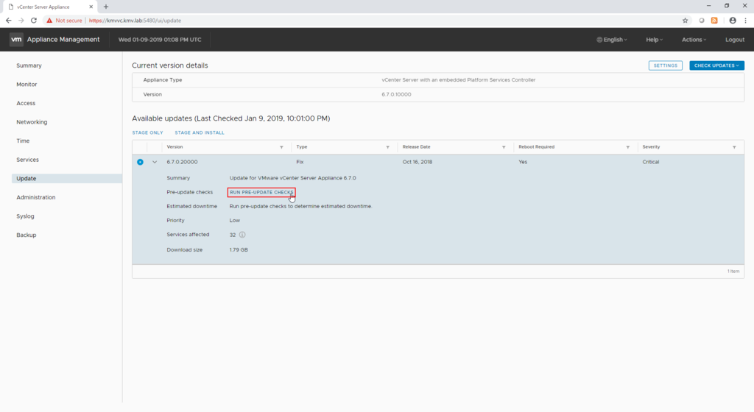The image size is (754, 412).
Task: Click the Appliance Management title
Action: [63, 40]
